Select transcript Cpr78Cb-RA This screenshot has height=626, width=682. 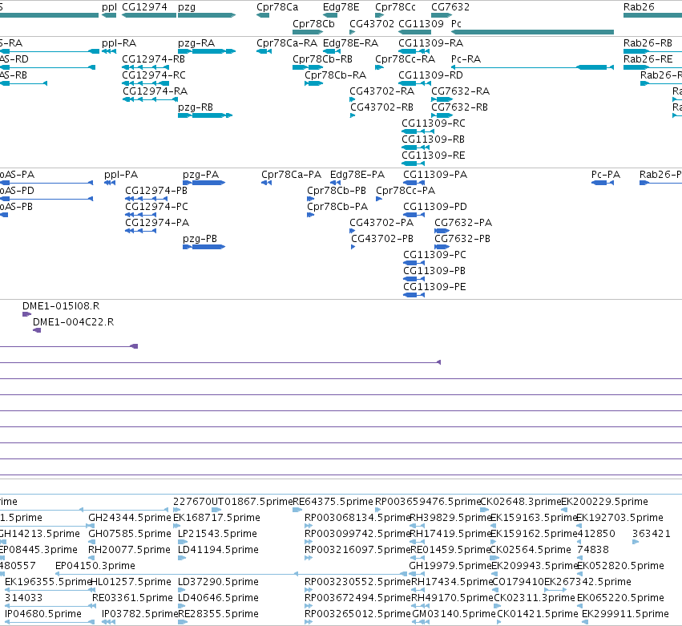click(x=313, y=83)
